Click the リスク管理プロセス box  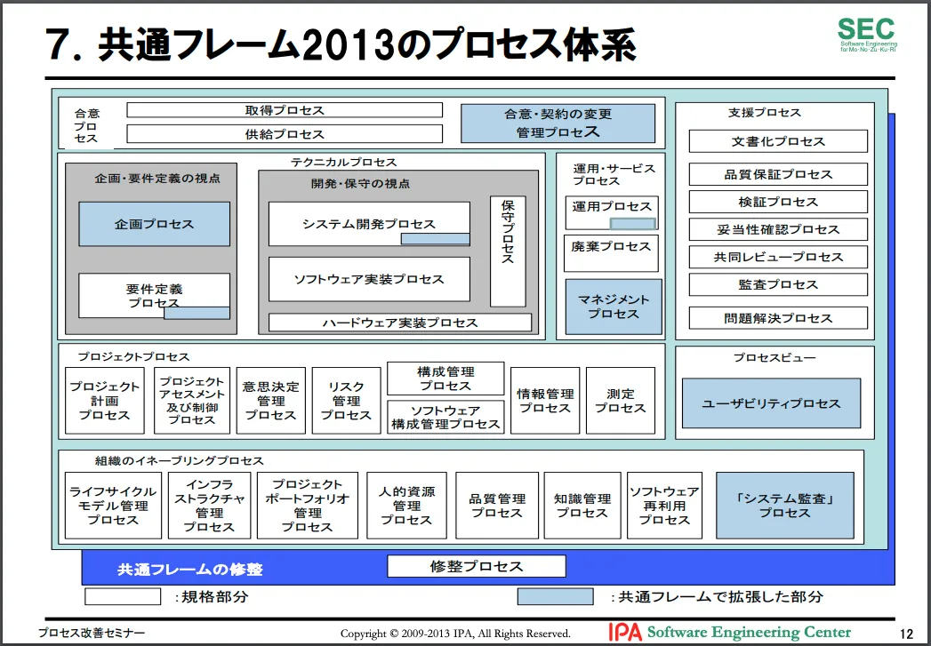coord(346,401)
